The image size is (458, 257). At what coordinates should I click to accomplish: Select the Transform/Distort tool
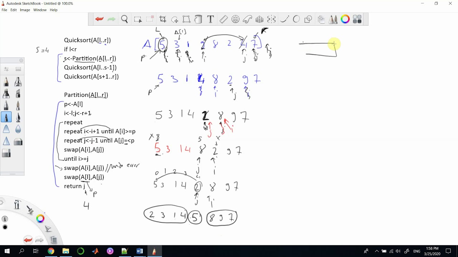tap(186, 19)
